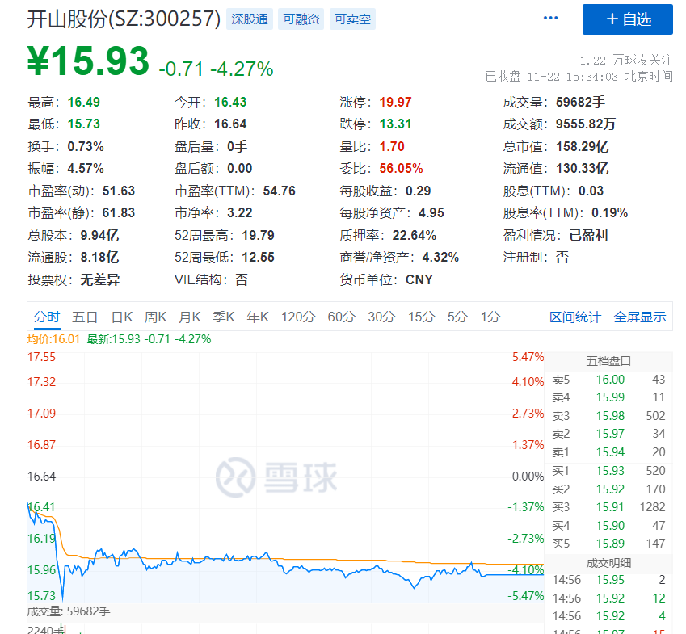Screen dimensions: 686x634
Task: Add stock to watchlist with 自选 button
Action: click(x=627, y=19)
